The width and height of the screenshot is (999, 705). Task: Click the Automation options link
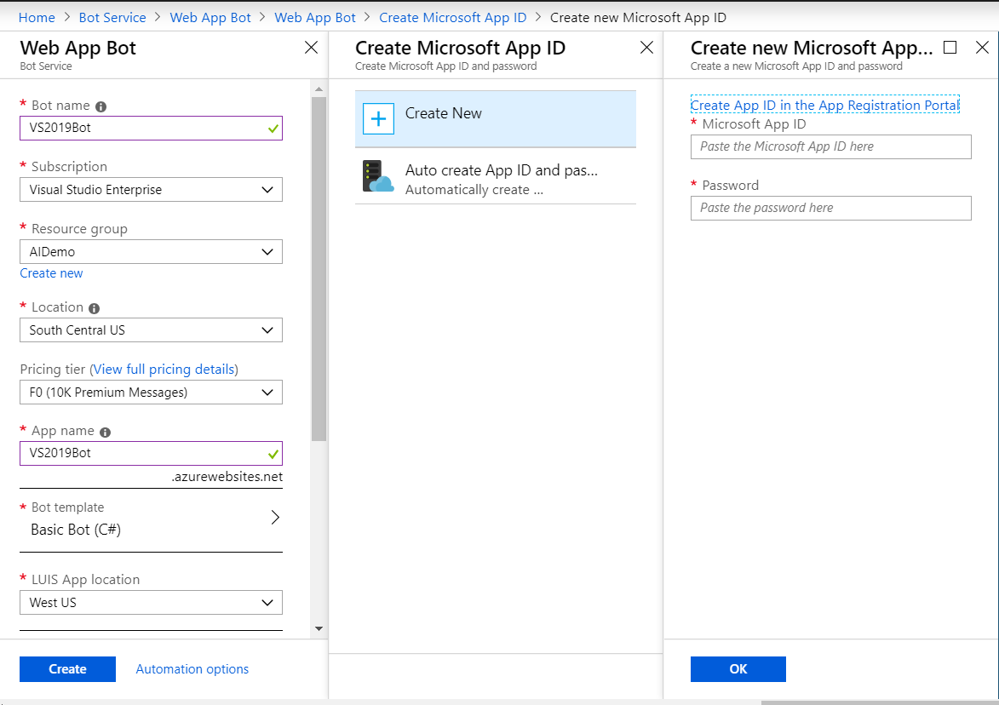point(192,669)
